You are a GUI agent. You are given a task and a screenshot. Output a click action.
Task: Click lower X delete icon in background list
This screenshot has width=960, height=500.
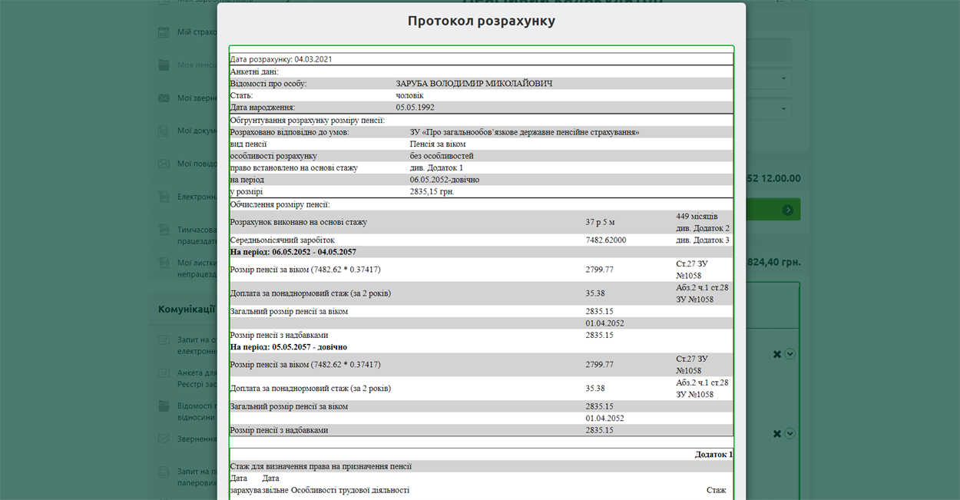click(x=777, y=434)
